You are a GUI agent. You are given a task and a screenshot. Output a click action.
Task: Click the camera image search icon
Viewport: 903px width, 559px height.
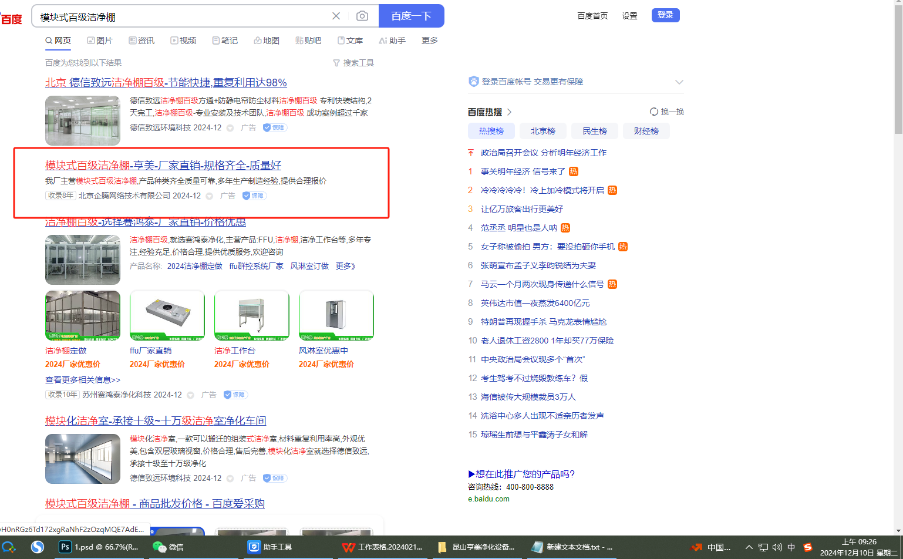(x=362, y=16)
